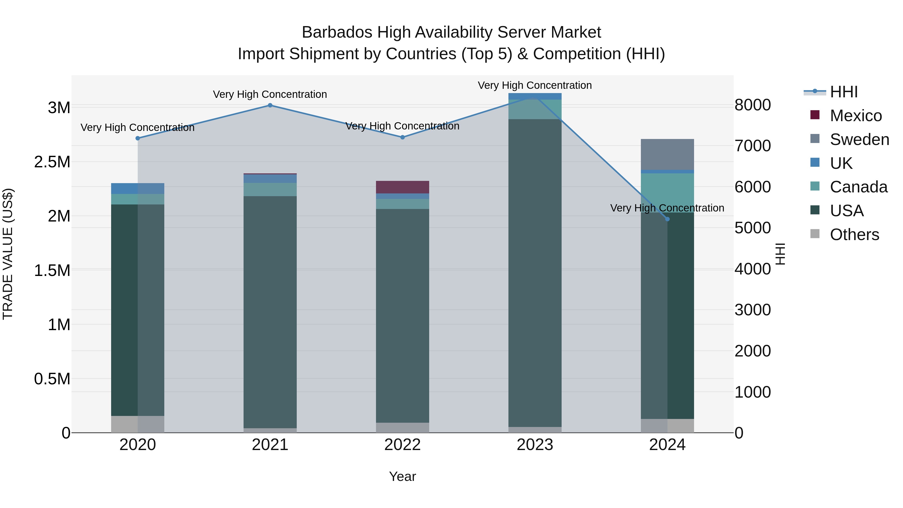Select the USA segment of 2023 bar
The height and width of the screenshot is (508, 903).
click(x=535, y=273)
